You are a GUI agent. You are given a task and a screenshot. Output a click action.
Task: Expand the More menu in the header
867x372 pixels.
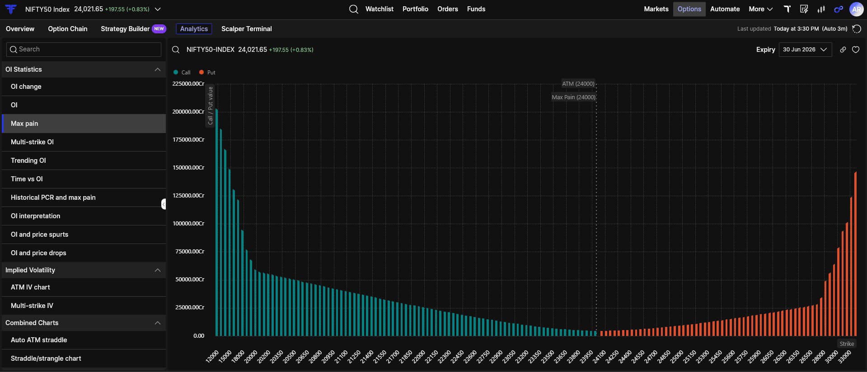760,9
